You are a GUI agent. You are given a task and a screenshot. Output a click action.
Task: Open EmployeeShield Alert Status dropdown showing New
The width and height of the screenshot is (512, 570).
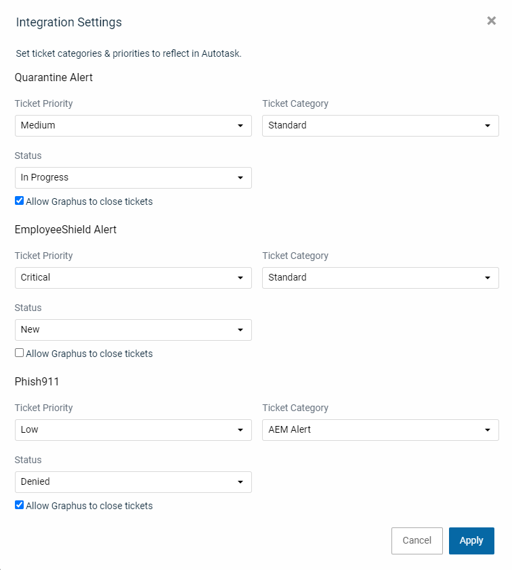click(133, 330)
